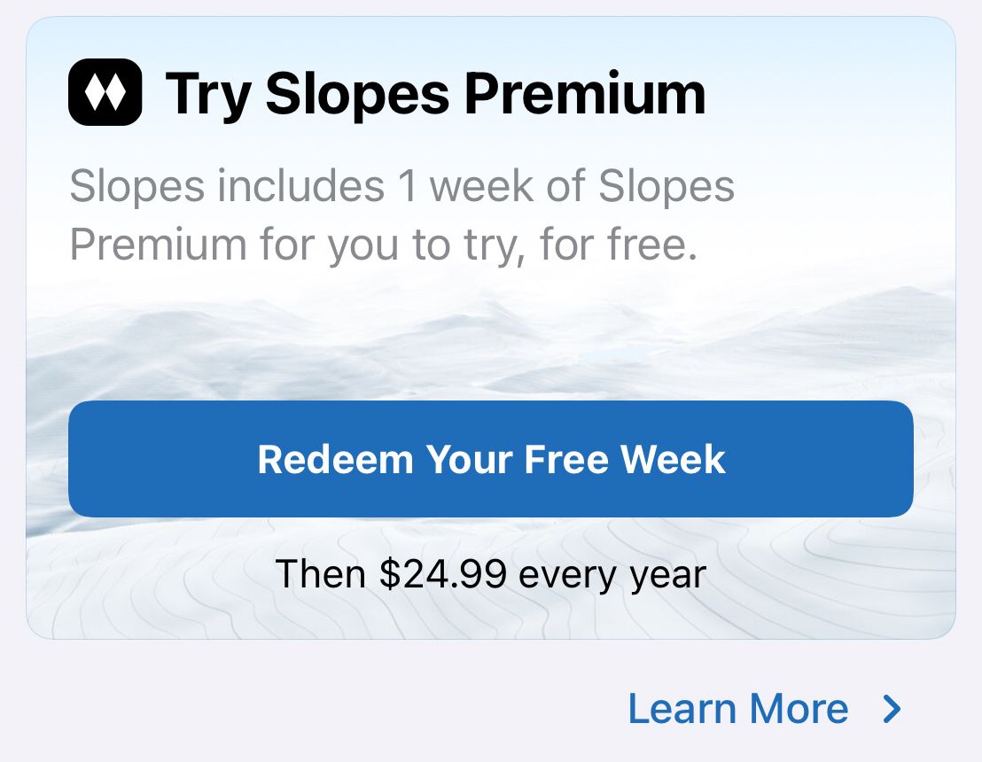Tap the rounded square icon next to the title
Screen dimensions: 982x762
(x=105, y=92)
